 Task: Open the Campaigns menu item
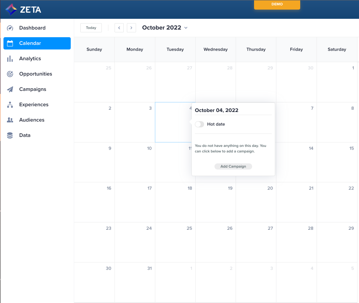(x=33, y=89)
